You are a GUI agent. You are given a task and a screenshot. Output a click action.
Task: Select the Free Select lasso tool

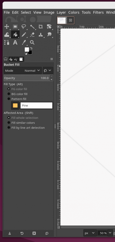24,27
